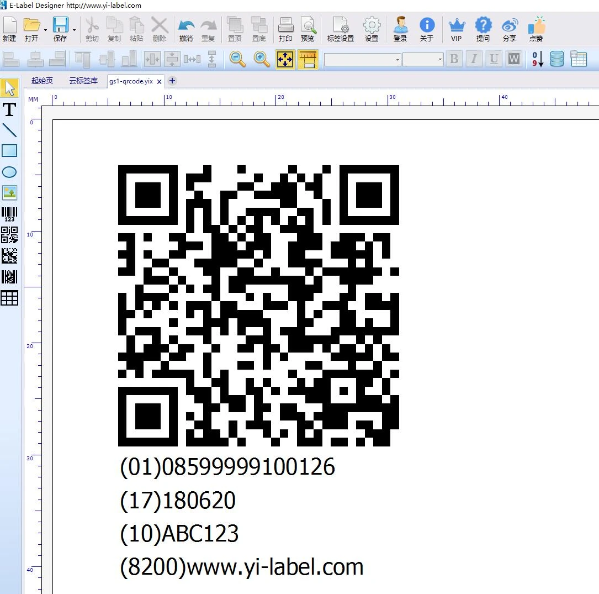Open a file with the 打开 folder icon

(31, 29)
